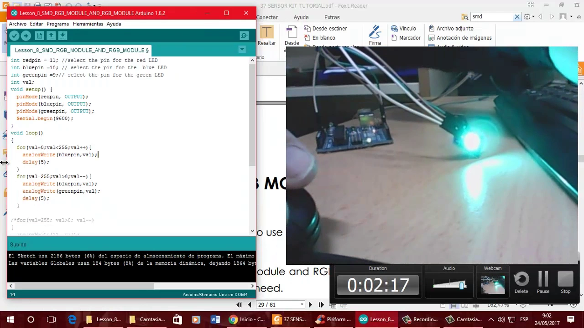Click the previous search result arrow

point(541,17)
